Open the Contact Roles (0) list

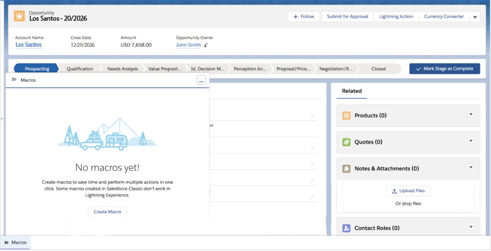[x=377, y=228]
